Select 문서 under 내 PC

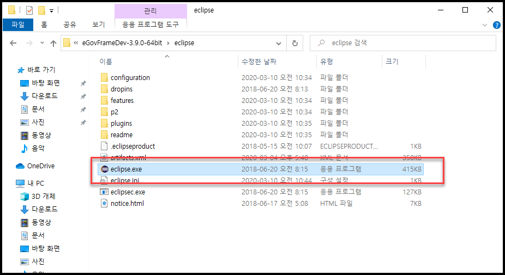[x=33, y=235]
